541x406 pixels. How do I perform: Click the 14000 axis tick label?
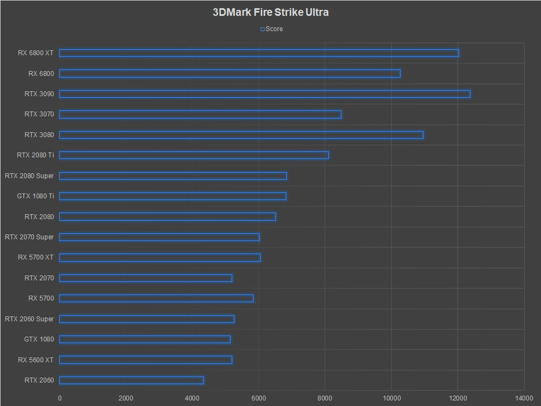pos(524,398)
